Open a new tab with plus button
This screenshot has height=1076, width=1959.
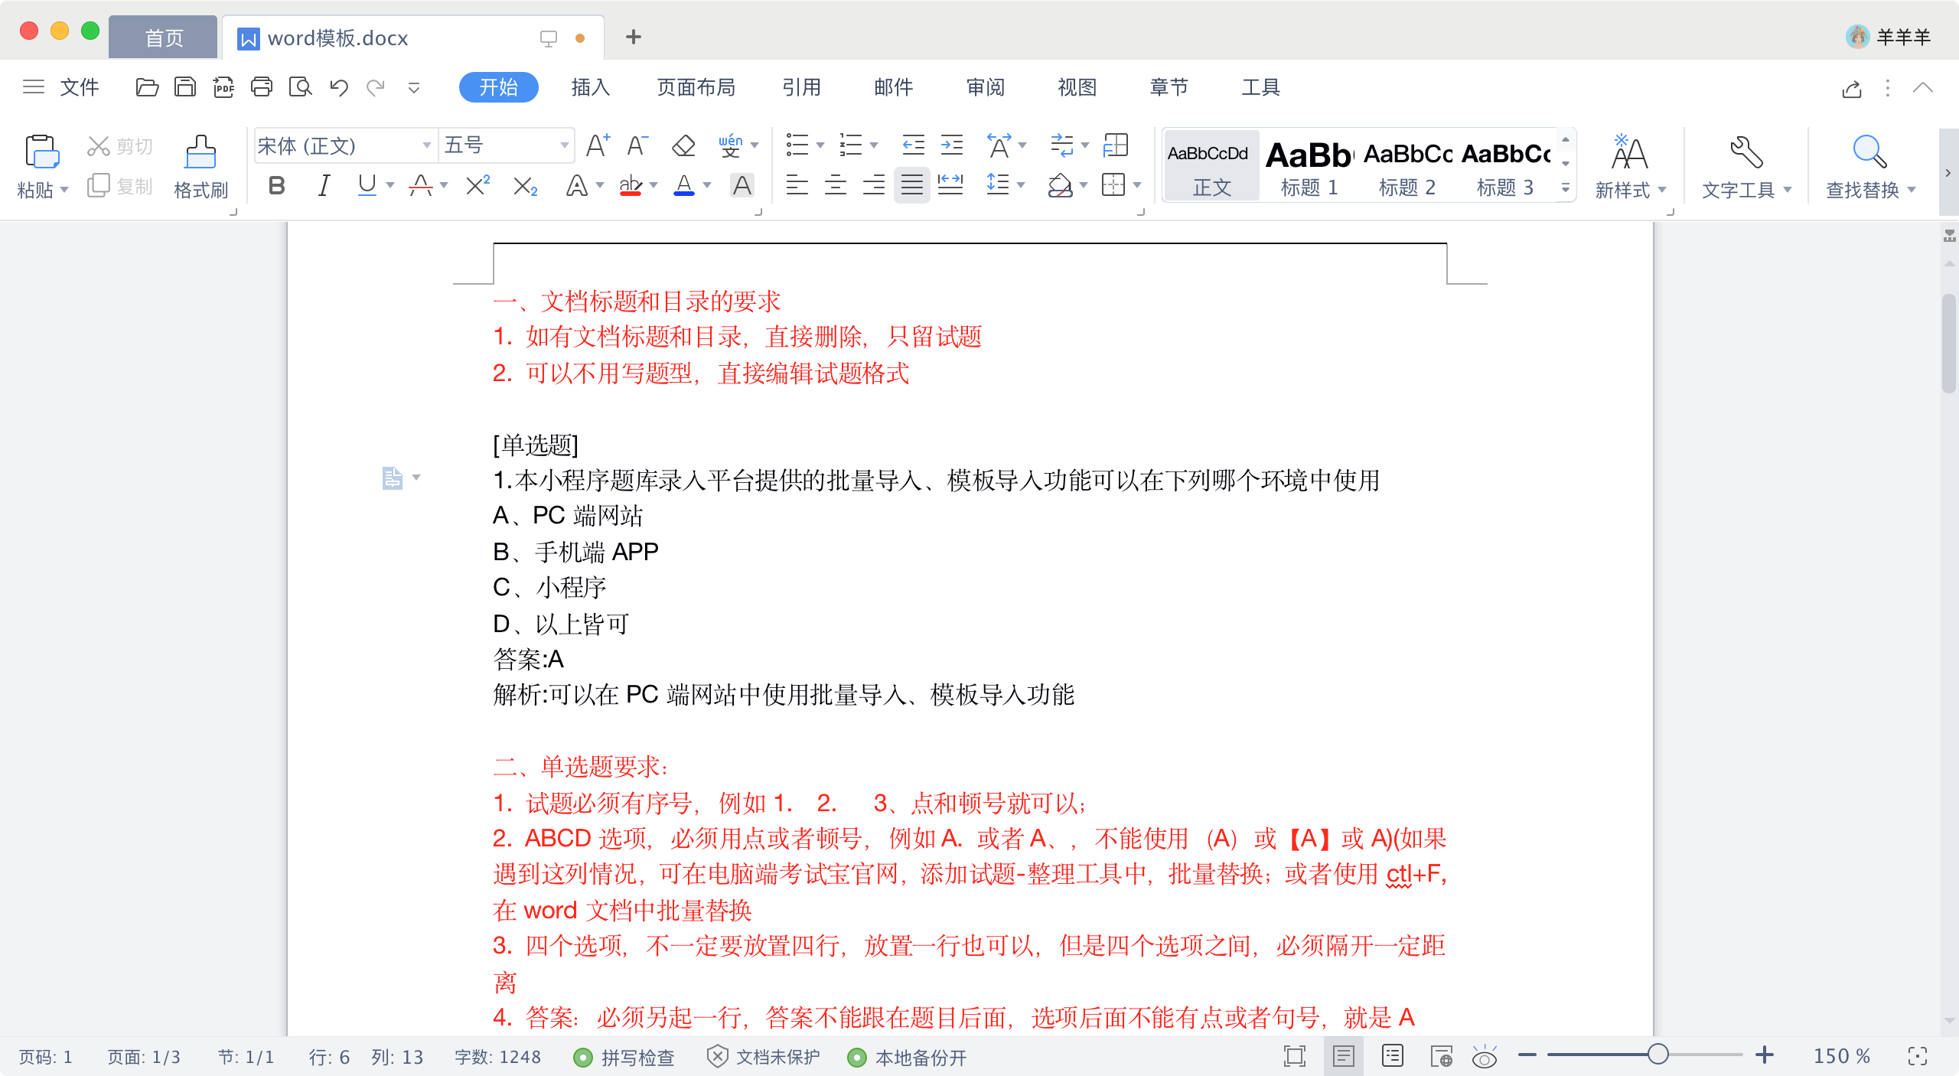(633, 37)
